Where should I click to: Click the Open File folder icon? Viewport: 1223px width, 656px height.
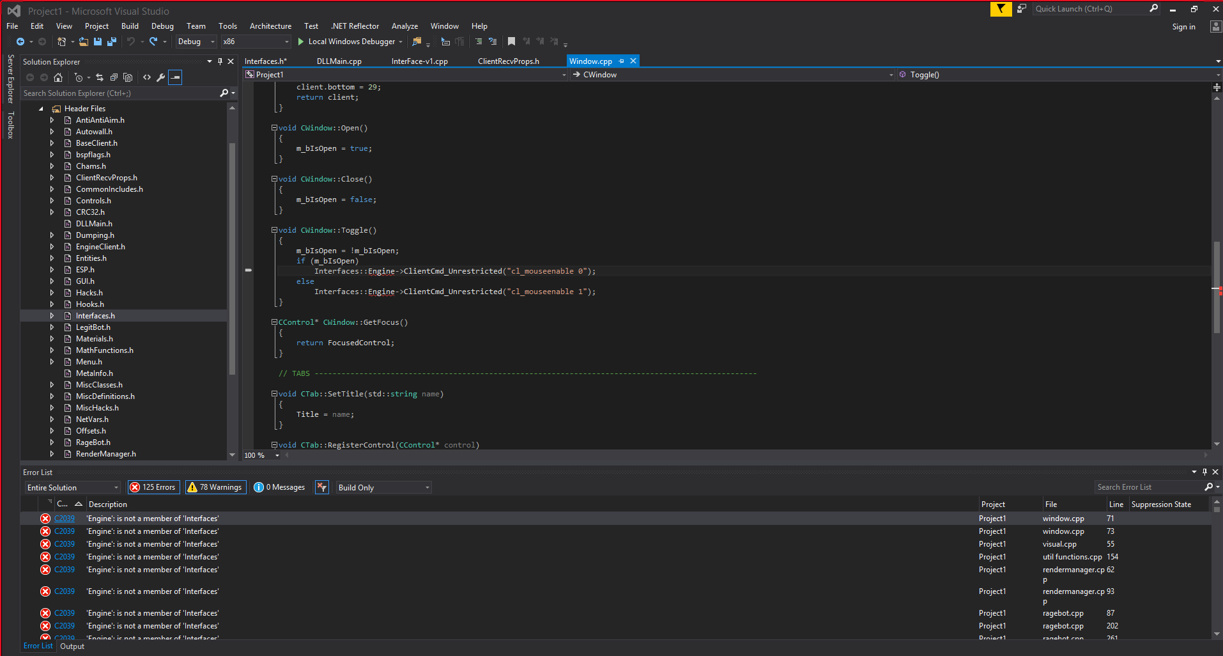click(x=83, y=42)
